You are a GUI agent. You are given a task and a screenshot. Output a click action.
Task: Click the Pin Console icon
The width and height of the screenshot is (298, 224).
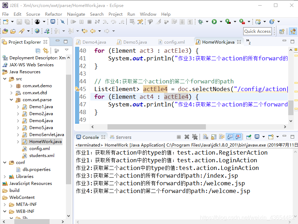[x=248, y=137]
